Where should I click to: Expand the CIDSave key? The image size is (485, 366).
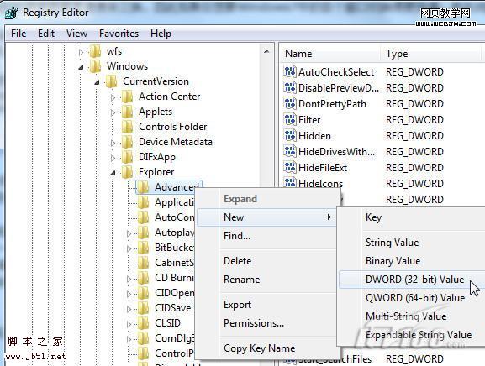coord(129,309)
